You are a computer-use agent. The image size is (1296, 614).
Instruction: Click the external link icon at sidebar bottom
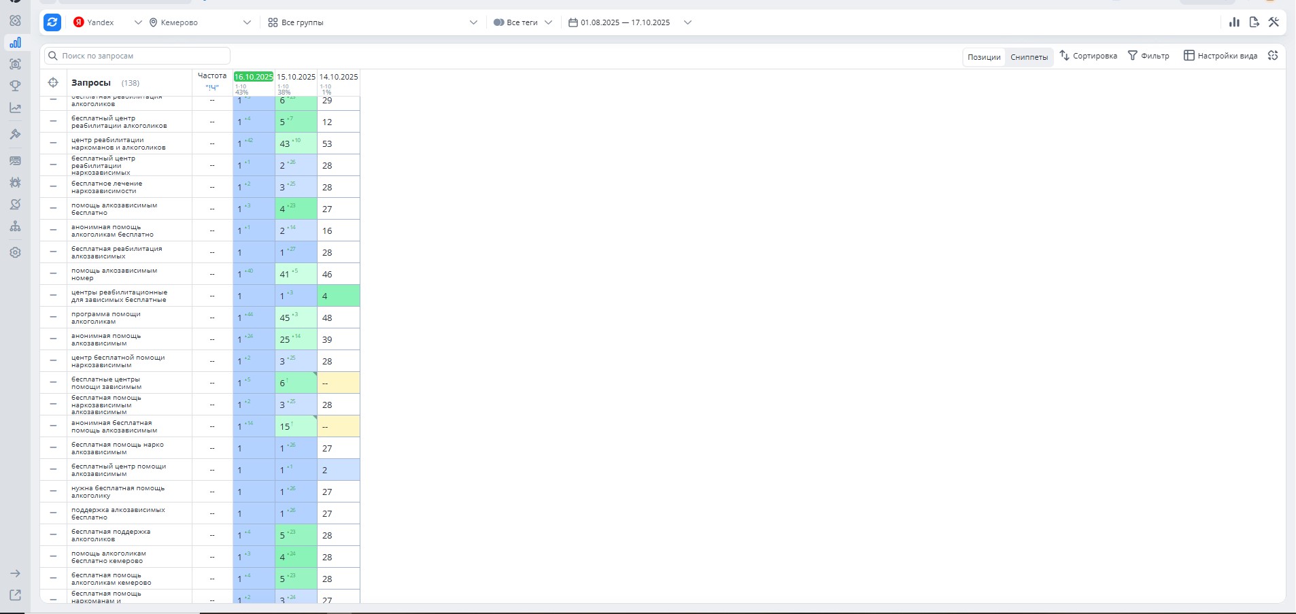coord(15,595)
